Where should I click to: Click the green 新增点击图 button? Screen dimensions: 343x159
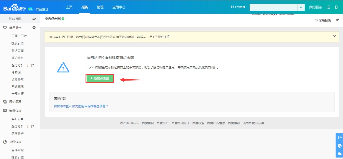[x=100, y=78]
